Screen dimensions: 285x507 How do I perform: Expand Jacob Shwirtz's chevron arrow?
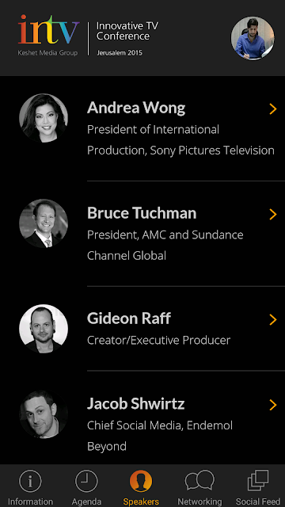tap(273, 405)
